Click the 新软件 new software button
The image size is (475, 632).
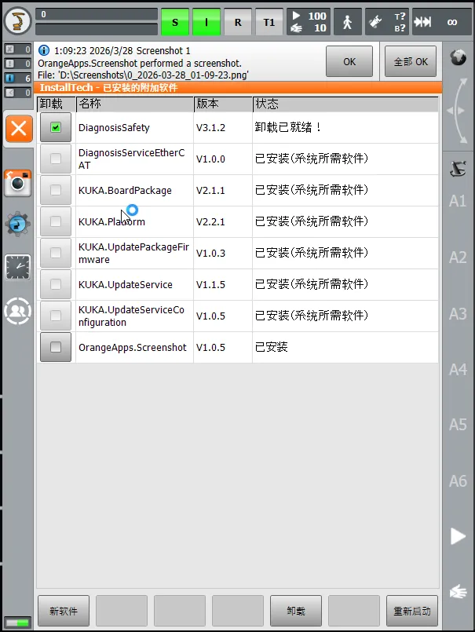pos(64,611)
